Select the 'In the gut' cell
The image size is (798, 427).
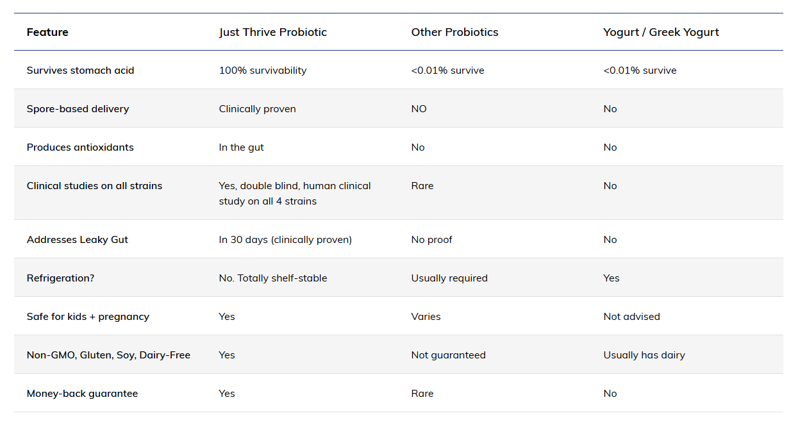pyautogui.click(x=242, y=147)
